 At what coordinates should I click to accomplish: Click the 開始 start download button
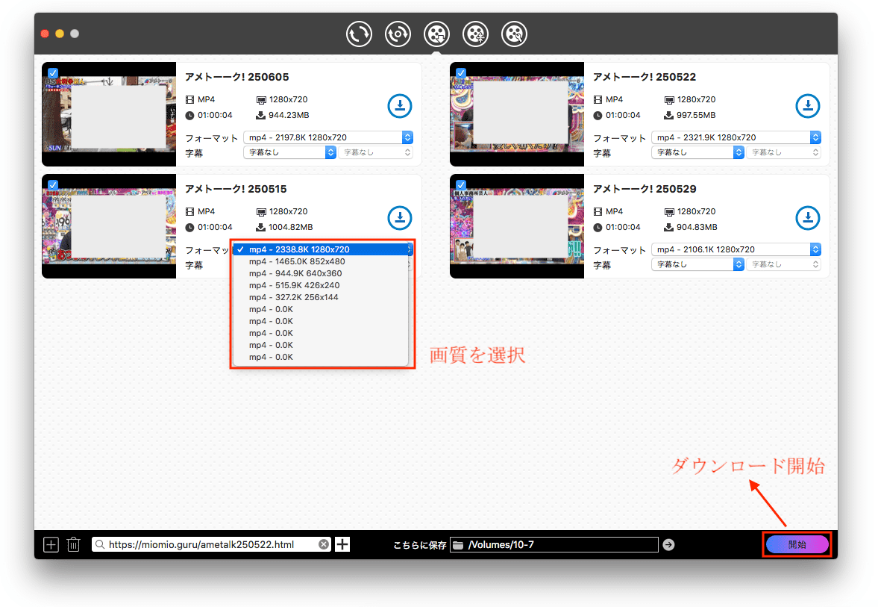(x=797, y=545)
